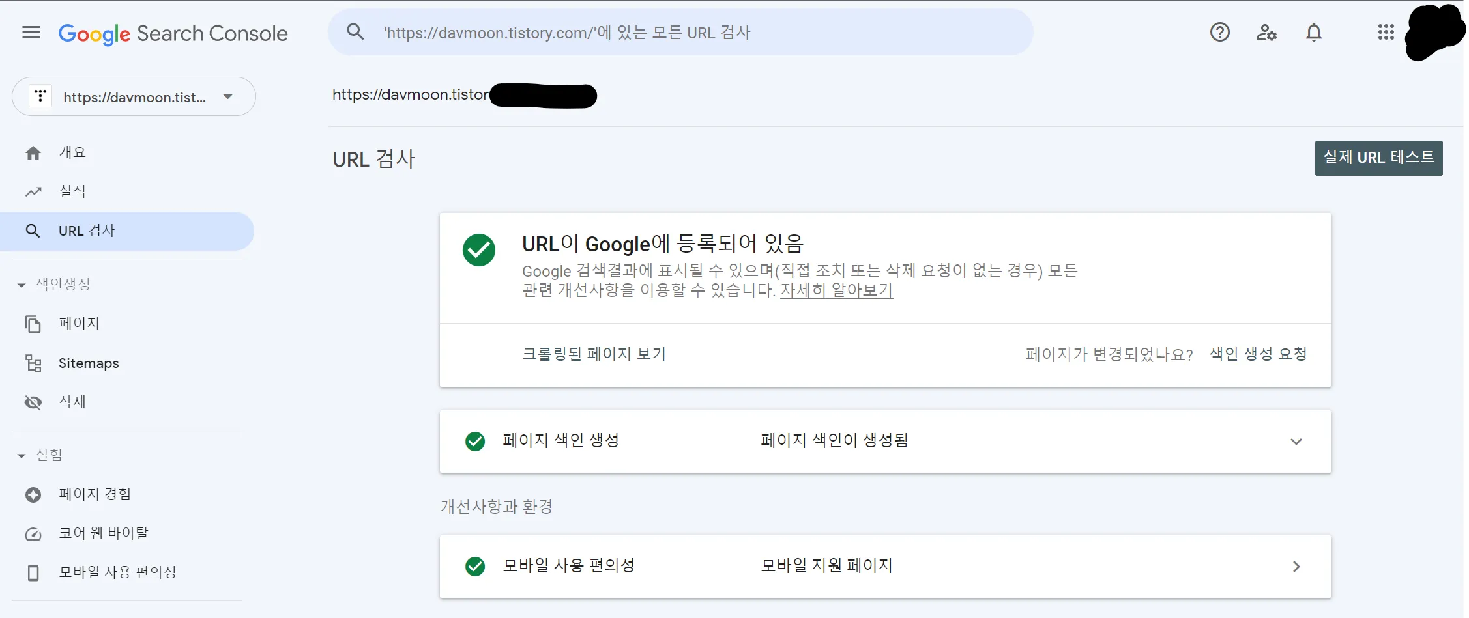Select the 실적 performance report icon
Viewport: 1469px width, 618px height.
pos(33,191)
